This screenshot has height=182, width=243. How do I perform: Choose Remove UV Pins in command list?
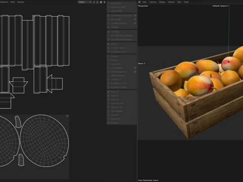pos(121,7)
